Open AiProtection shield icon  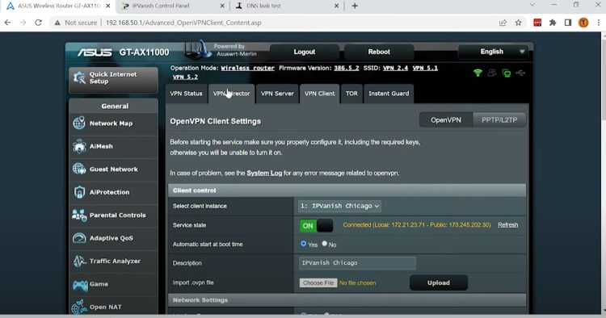coord(79,192)
